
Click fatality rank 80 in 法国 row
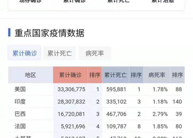pos(179,126)
